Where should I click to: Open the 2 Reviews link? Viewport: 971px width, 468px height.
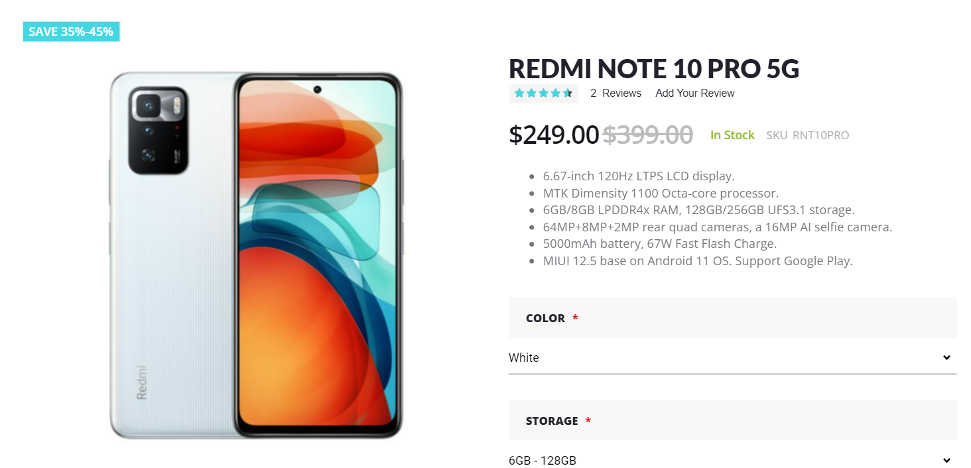point(615,93)
